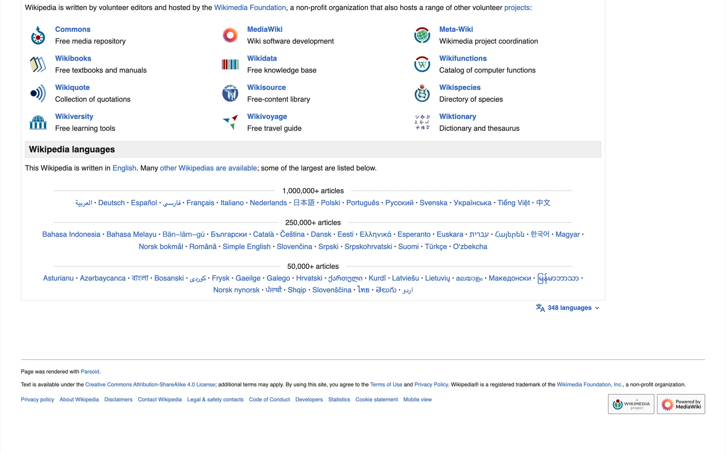Open the Privacy Policy link in license text
The width and height of the screenshot is (726, 454).
pyautogui.click(x=431, y=385)
